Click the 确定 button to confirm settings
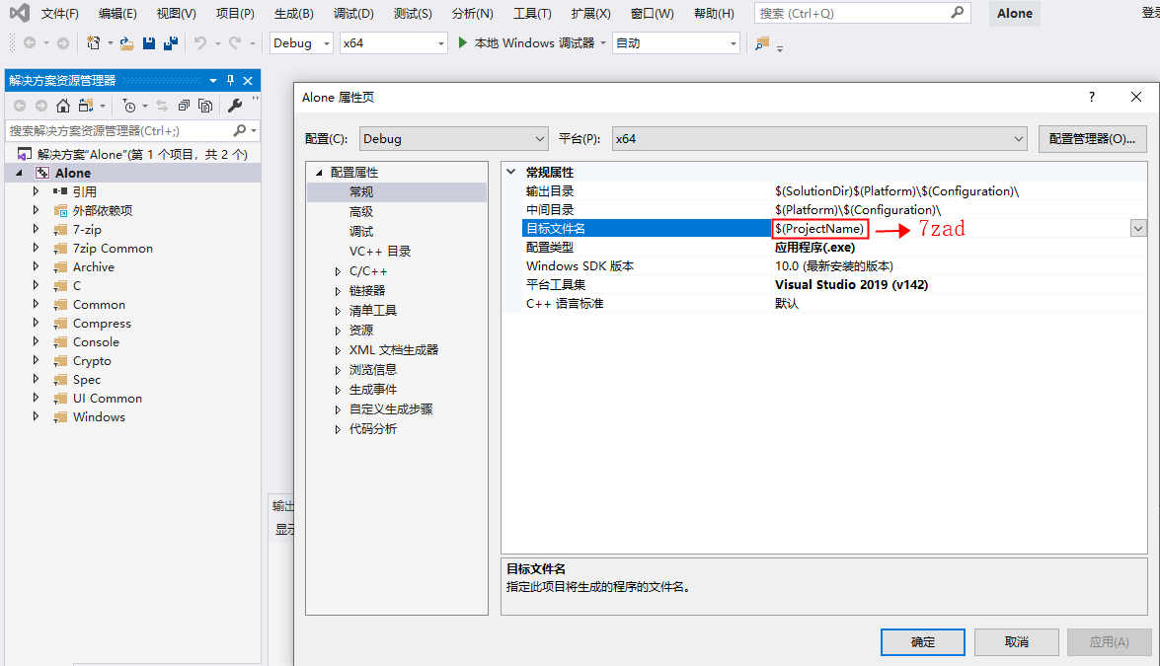Screen dimensions: 1160x666 (921, 641)
